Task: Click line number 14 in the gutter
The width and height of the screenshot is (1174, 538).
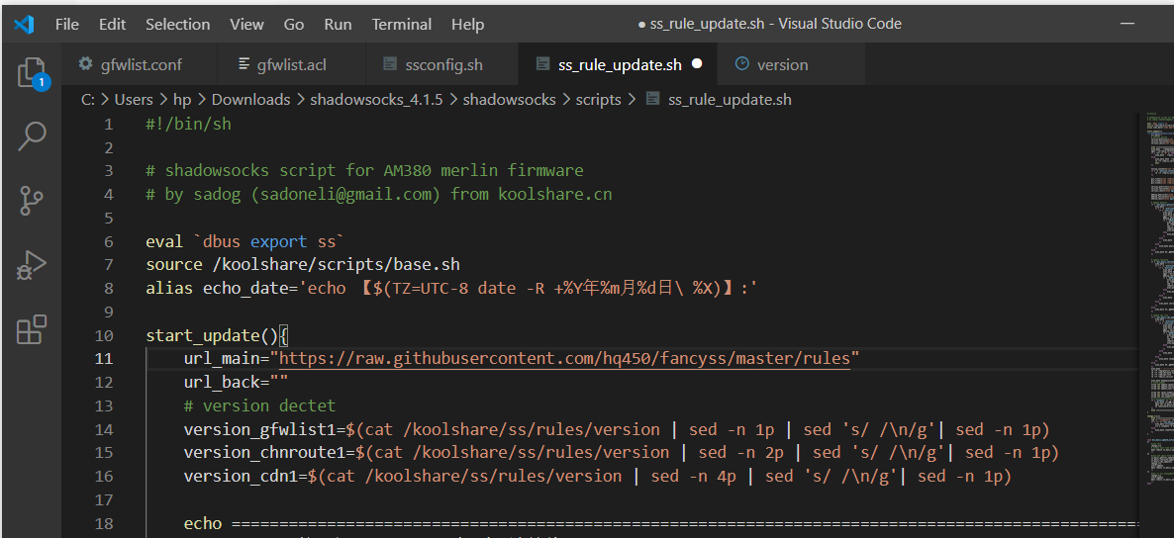Action: tap(104, 429)
